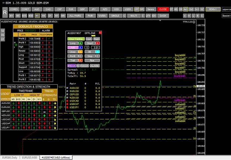Toggle the cyan A beside BE
Viewport: 231px width, 160px height.
97,52
